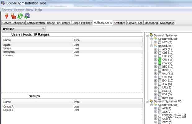This screenshot has height=124, width=192.
Task: Click the NamedUser person icon
Action: [155, 46]
